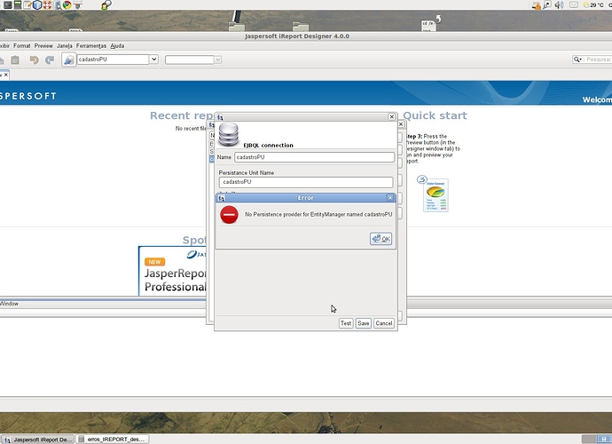This screenshot has width=612, height=444.
Task: Open the lifebuoy help launcher icon
Action: [47, 4]
